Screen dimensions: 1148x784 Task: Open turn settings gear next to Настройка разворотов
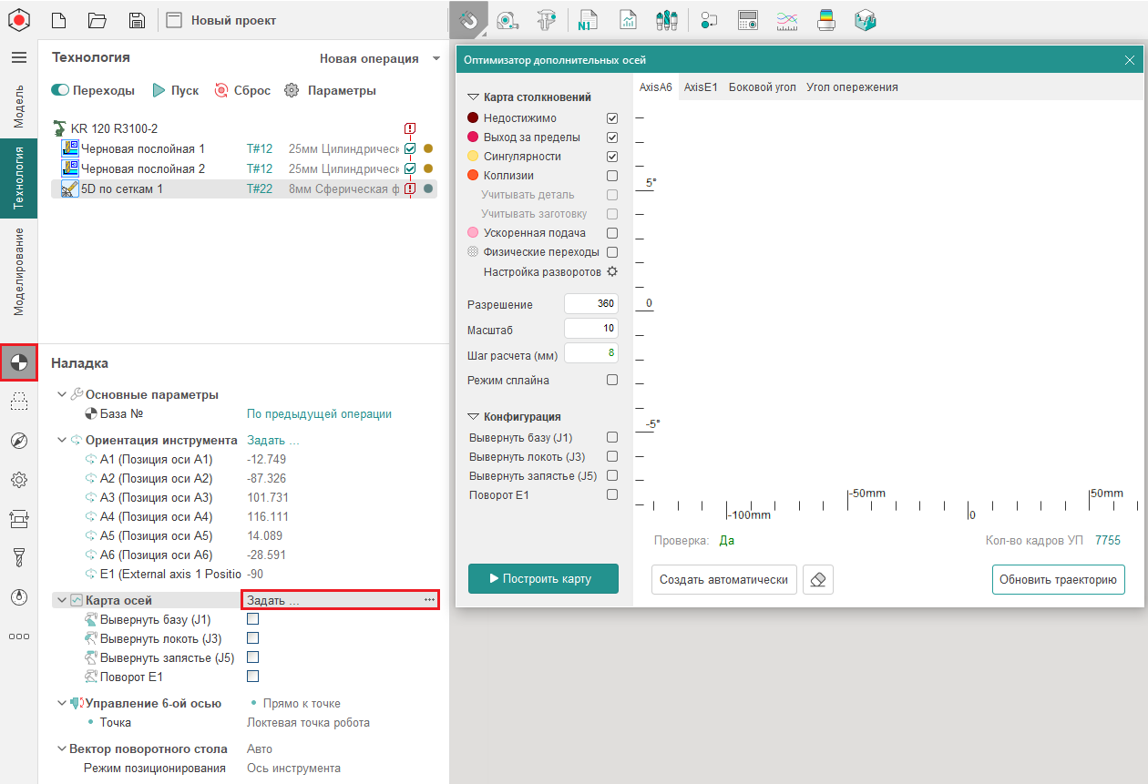612,271
